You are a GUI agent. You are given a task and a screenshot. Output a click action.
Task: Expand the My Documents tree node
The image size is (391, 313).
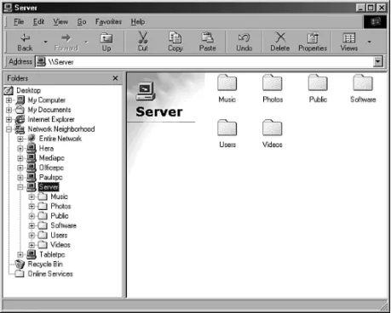click(9, 110)
